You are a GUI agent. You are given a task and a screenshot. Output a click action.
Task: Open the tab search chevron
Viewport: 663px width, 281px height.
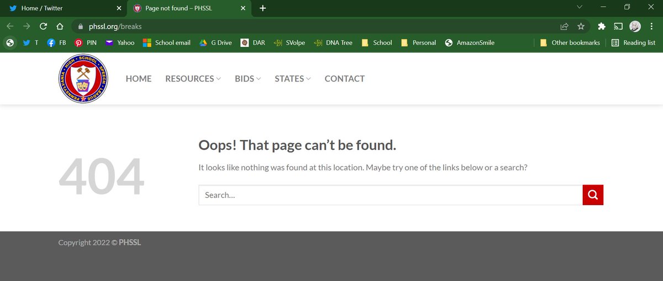(x=580, y=7)
